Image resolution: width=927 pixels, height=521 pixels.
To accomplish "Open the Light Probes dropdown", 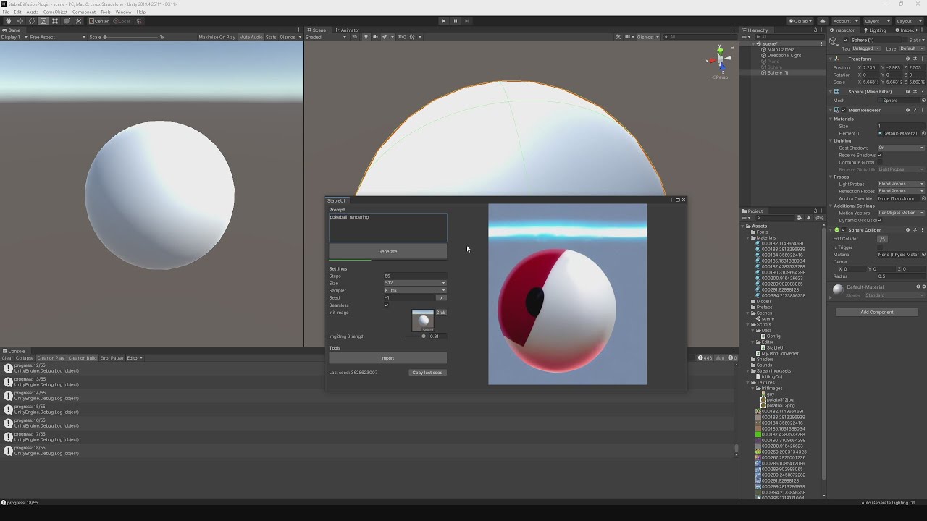I will pos(901,184).
